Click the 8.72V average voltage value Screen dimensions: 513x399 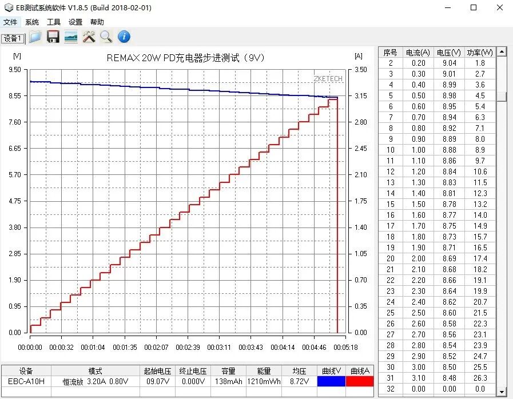point(299,381)
